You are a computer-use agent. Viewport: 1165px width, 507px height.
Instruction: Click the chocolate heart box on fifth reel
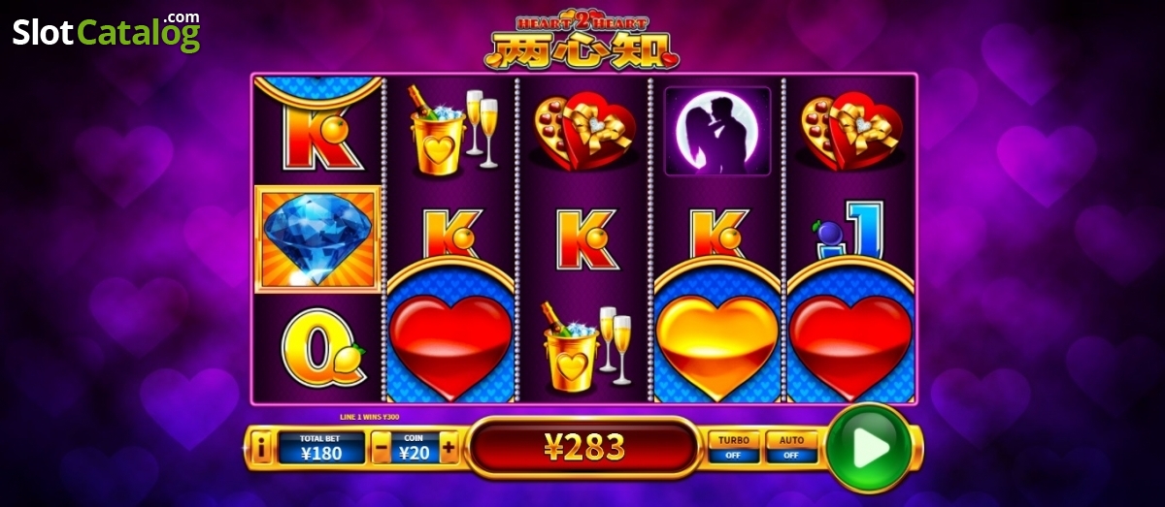tap(850, 130)
